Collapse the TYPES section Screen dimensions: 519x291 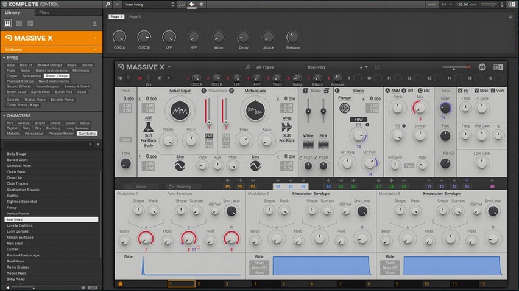(3, 58)
